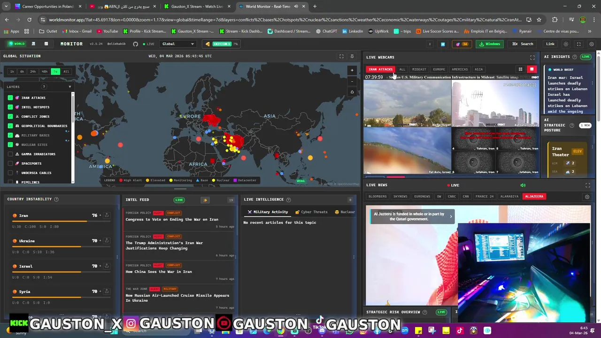Show the MIDEAST webcams tab
This screenshot has width=601, height=338.
coord(419,69)
